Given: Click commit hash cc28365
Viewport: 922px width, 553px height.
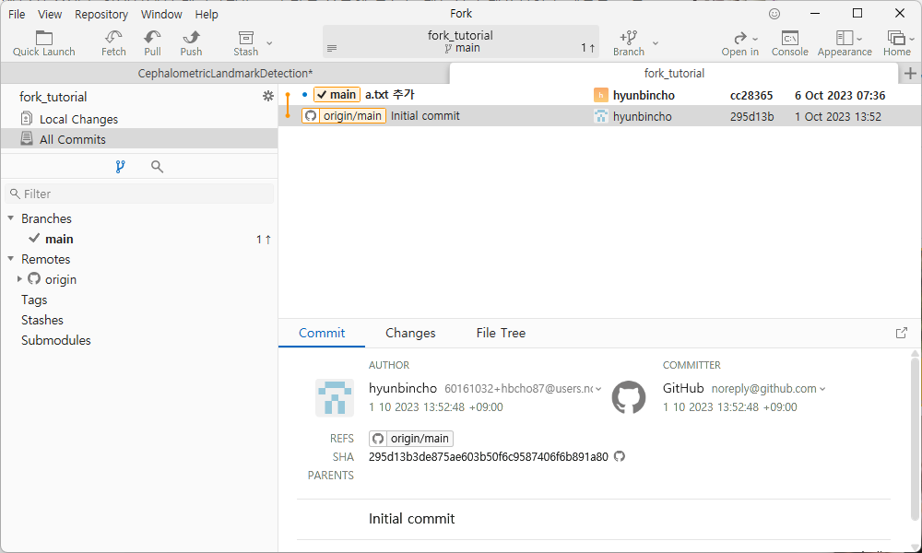Looking at the screenshot, I should (x=751, y=96).
